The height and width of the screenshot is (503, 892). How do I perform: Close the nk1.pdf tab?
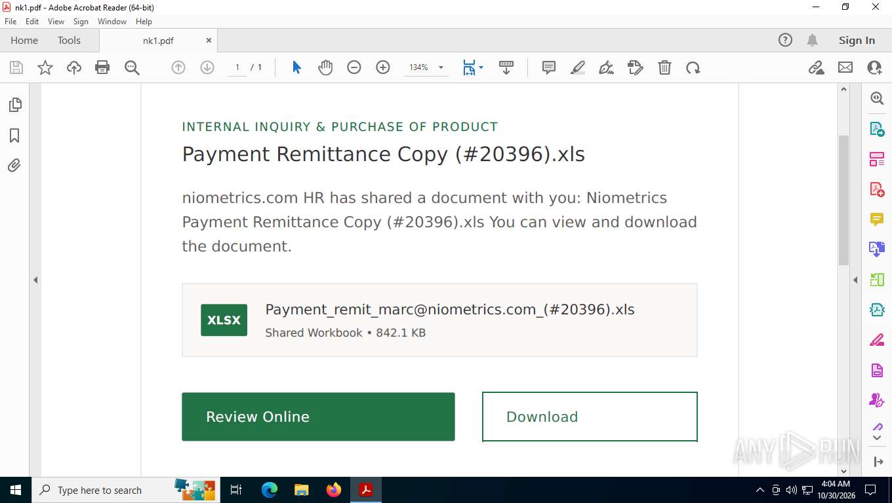209,40
